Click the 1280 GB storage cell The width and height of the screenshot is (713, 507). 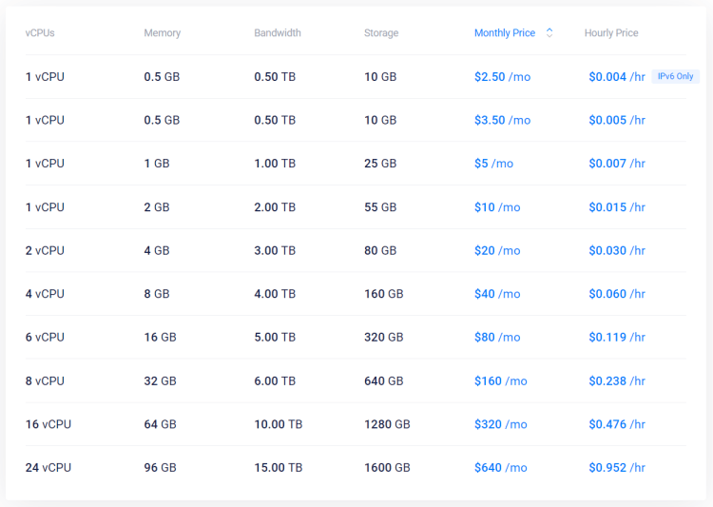(x=387, y=424)
